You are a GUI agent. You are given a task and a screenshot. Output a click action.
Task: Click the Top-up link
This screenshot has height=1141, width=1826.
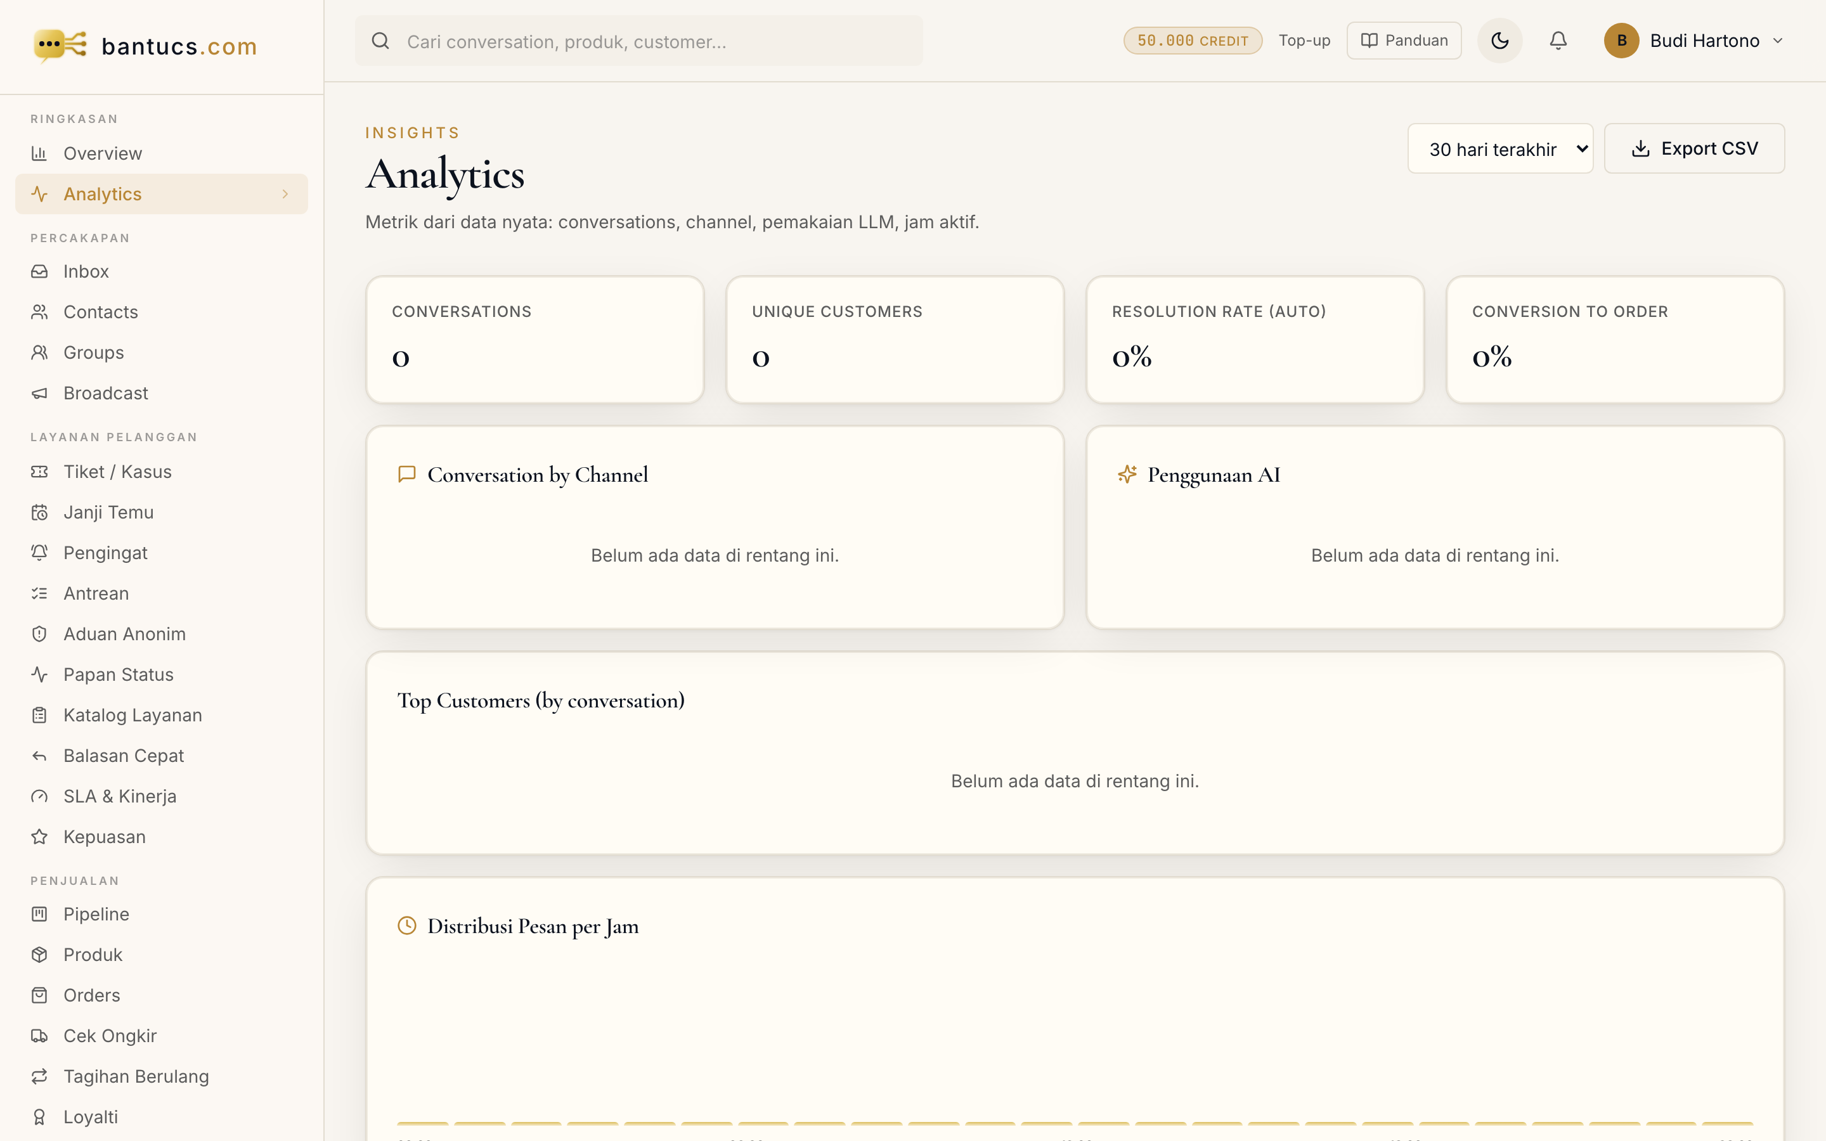click(x=1304, y=41)
